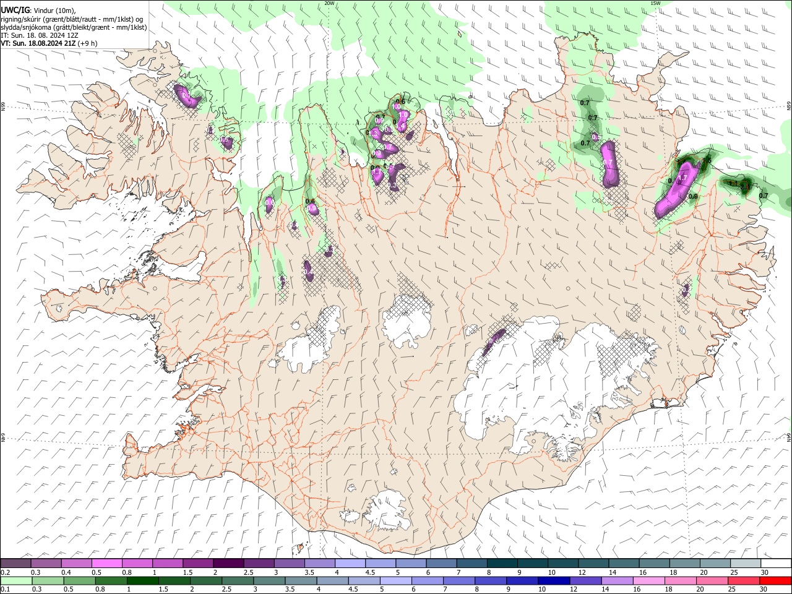Viewport: 792px width, 594px height.
Task: Pick the upper legend swatch between 0.4 and 0.5
Action: point(76,564)
